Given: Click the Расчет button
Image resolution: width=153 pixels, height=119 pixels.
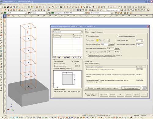Looking at the screenshot, I should [x=113, y=95].
